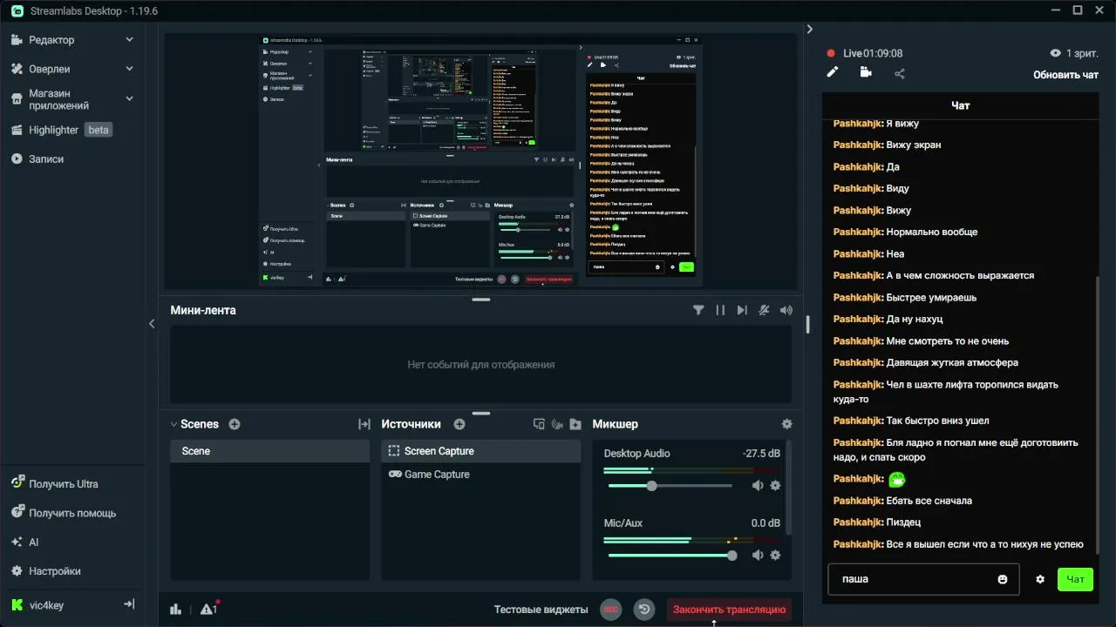Screen dimensions: 1116x627
Task: Open the Оверлеи menu item
Action: [x=50, y=69]
